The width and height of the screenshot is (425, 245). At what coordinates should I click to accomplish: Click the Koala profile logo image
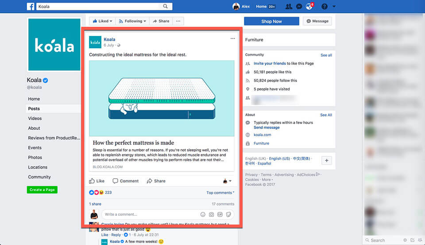point(54,44)
